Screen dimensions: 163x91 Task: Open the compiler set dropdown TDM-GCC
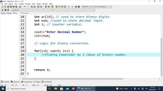(97, 7)
